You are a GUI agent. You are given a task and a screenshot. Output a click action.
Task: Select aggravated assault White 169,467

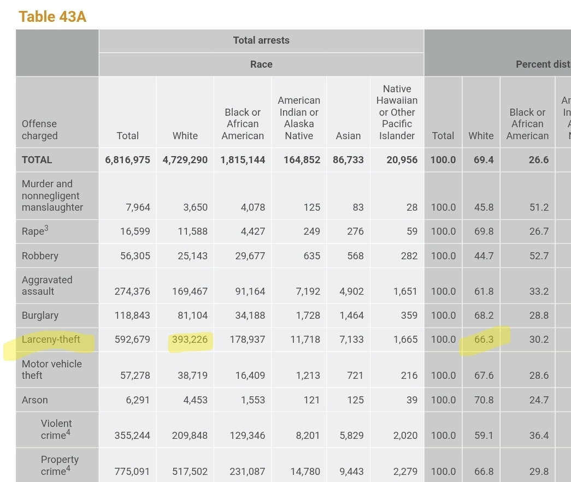(x=190, y=291)
